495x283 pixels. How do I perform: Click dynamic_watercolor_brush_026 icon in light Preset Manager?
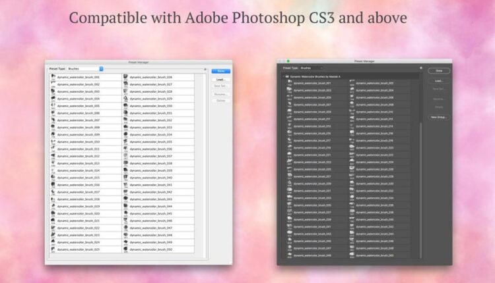click(125, 77)
